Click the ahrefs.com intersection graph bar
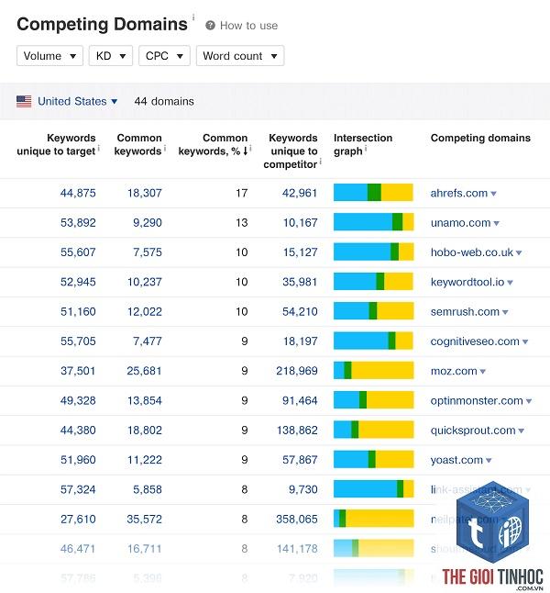 coord(374,192)
